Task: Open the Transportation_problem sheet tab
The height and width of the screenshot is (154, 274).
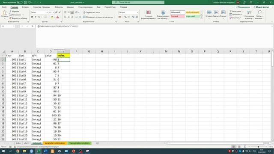Action: (x=79, y=143)
